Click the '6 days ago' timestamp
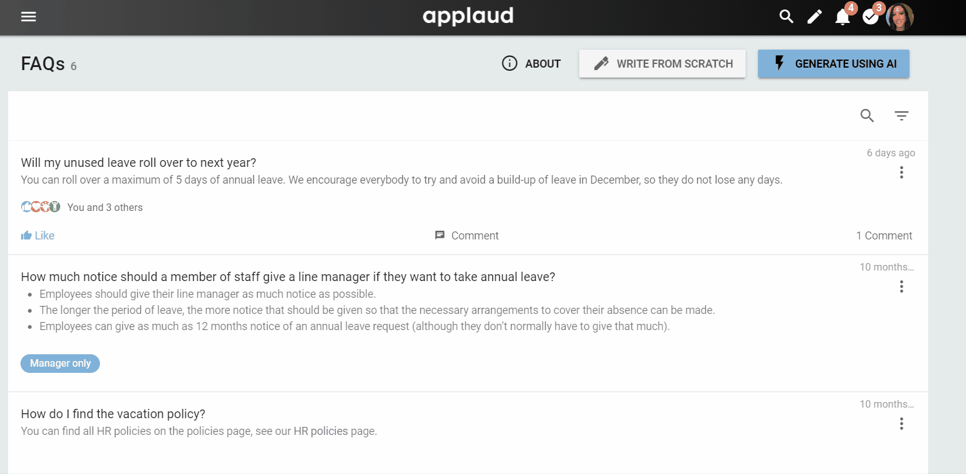The image size is (966, 474). click(891, 153)
